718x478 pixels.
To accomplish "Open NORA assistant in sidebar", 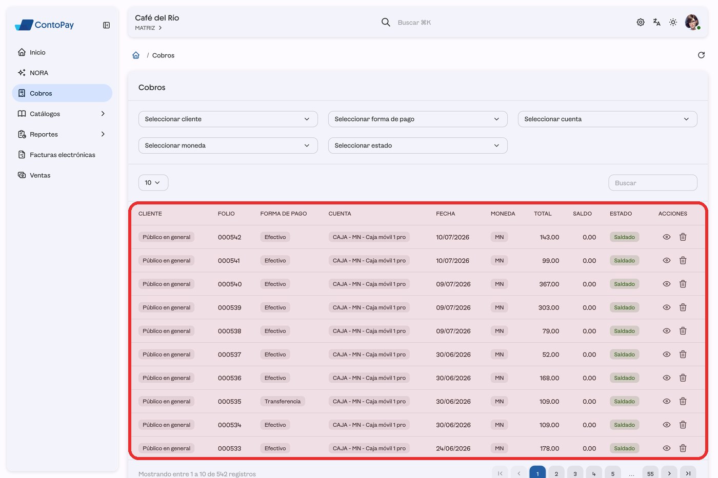I will 62,73.
